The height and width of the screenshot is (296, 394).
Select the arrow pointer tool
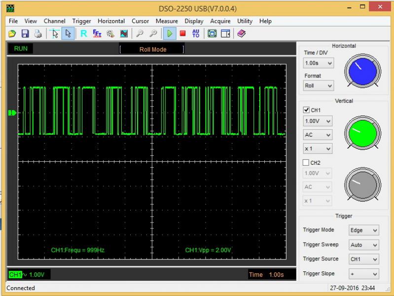[x=68, y=34]
